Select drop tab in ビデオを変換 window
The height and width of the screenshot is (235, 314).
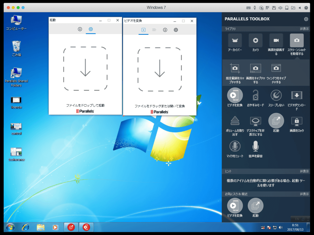143,30
